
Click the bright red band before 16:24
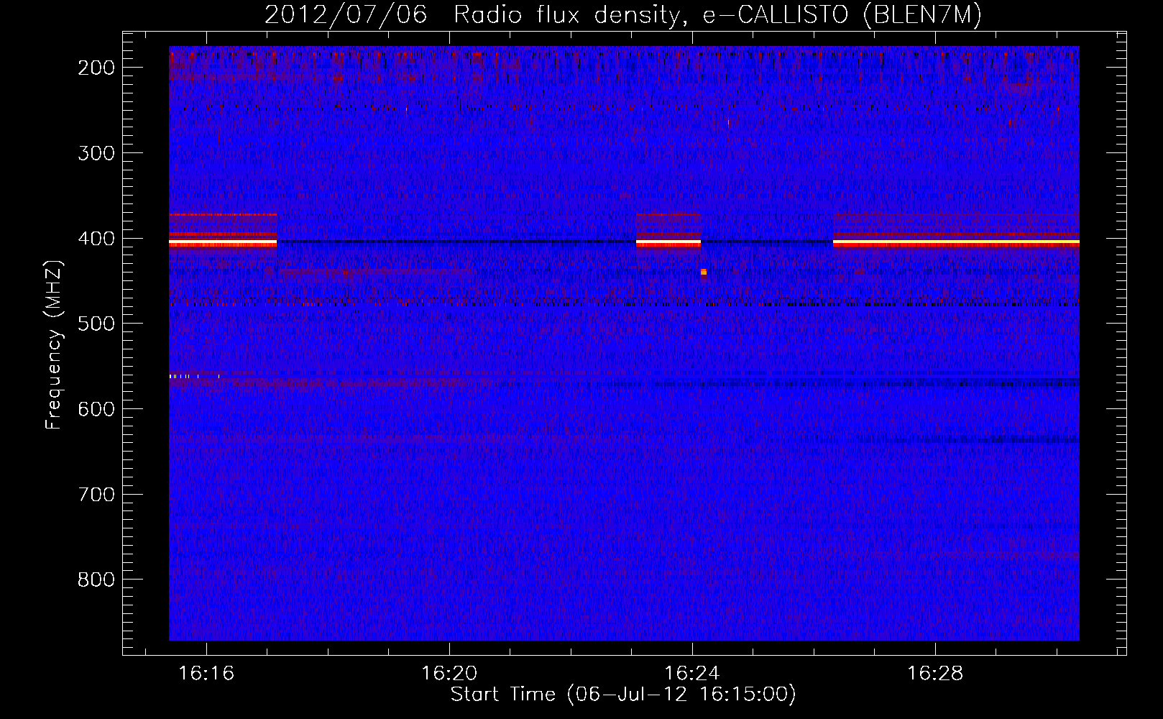(x=668, y=244)
